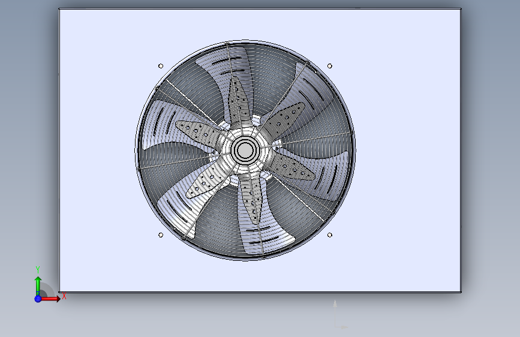Click the blue Z axis ball of the triad
The height and width of the screenshot is (337, 520).
[38, 299]
